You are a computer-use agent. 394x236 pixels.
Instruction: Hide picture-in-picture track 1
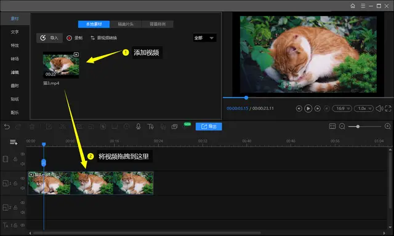(x=23, y=178)
